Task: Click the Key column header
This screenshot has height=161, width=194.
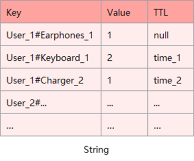Action: [x=51, y=12]
